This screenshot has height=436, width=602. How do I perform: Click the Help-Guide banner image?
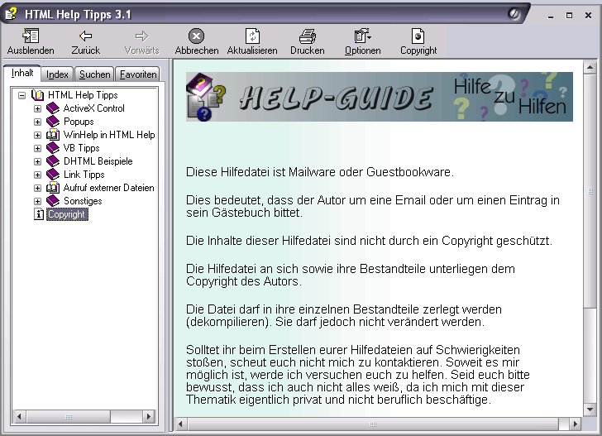coord(380,97)
